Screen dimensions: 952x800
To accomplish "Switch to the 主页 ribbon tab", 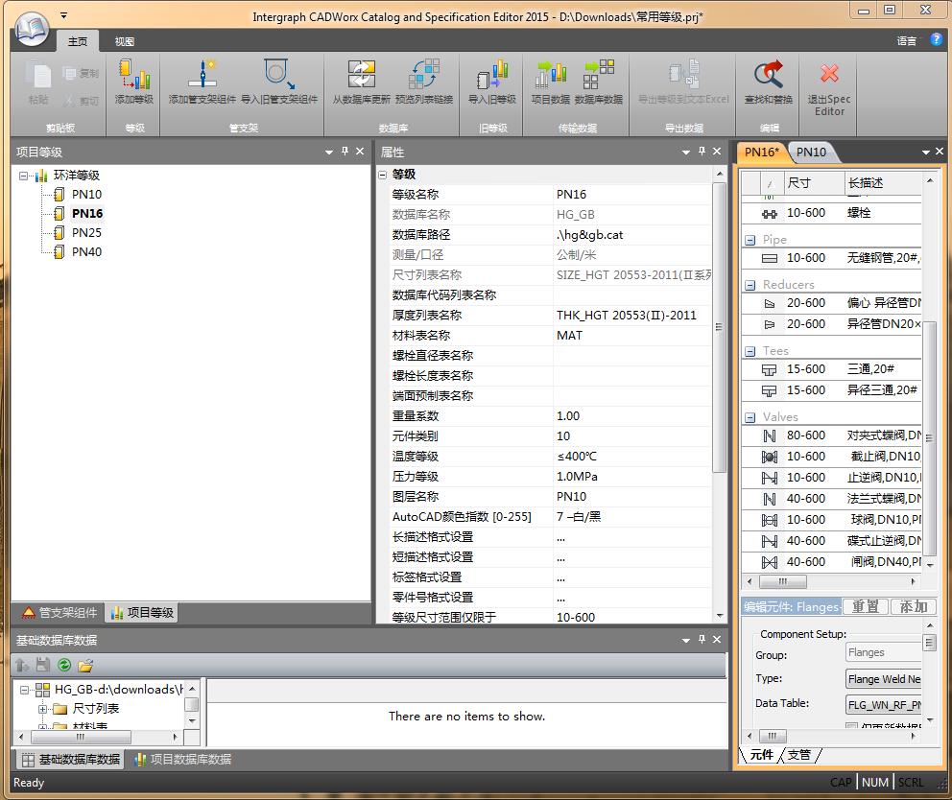I will point(77,41).
